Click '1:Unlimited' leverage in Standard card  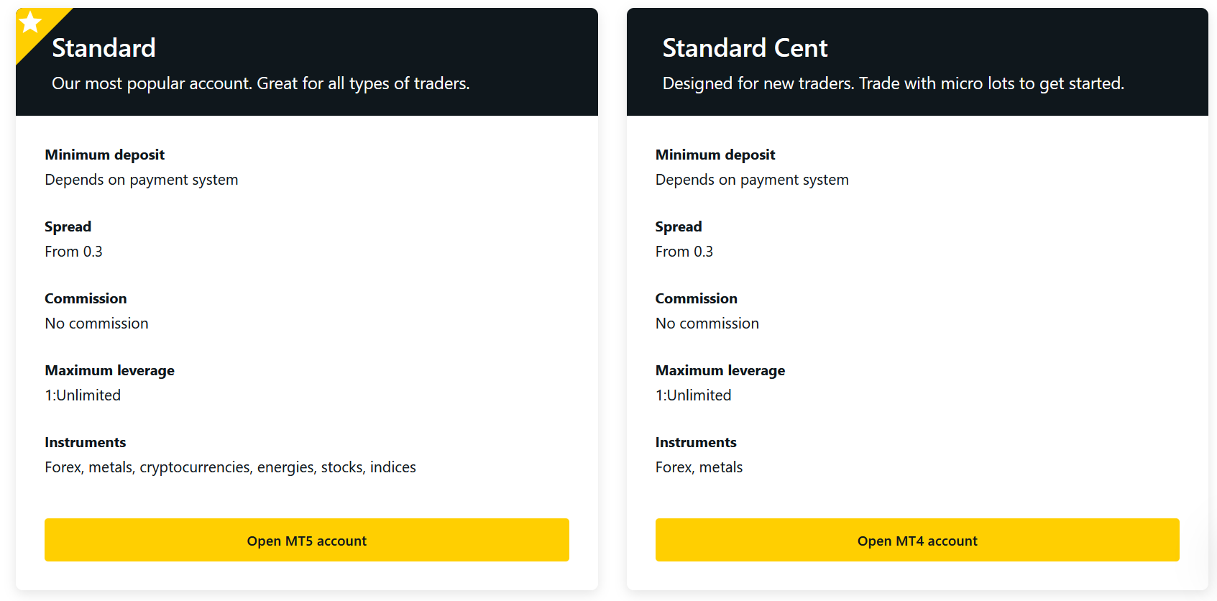(x=83, y=395)
